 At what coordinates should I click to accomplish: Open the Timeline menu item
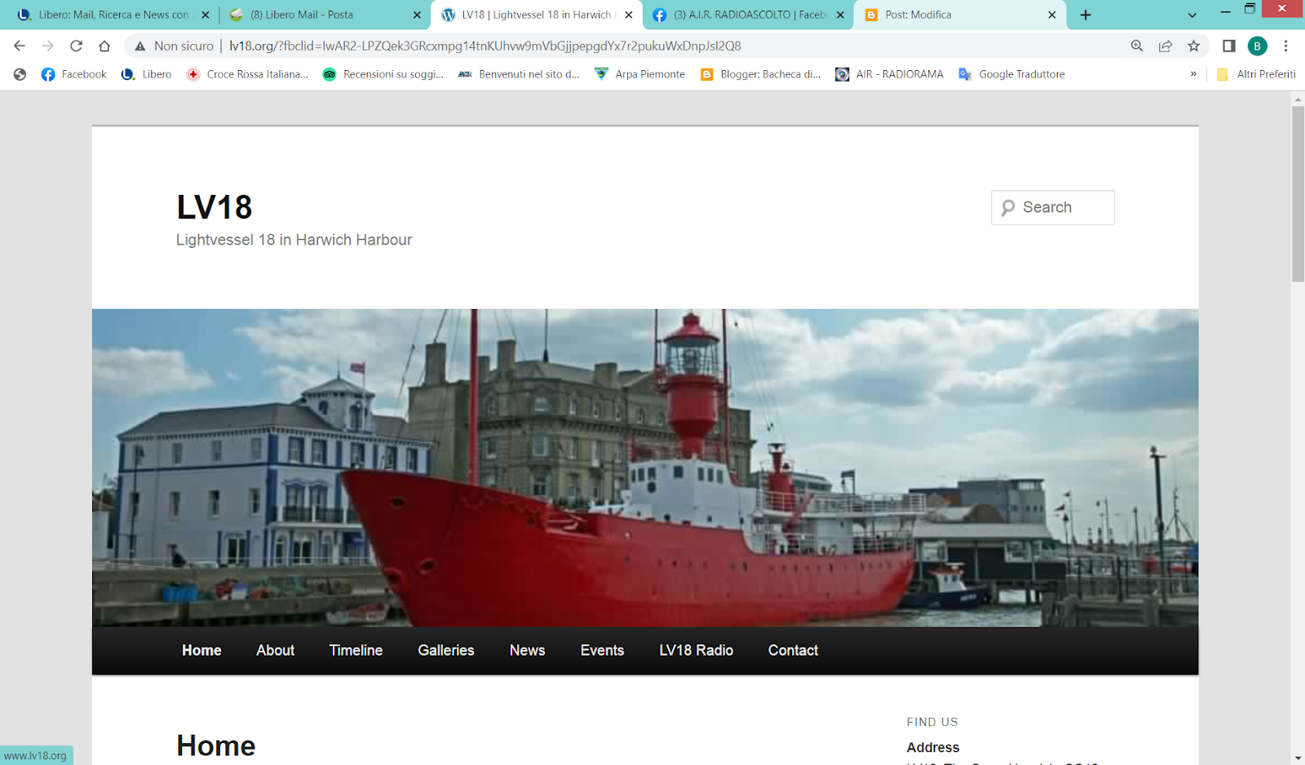pyautogui.click(x=356, y=650)
